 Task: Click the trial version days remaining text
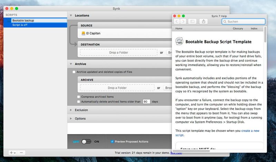(x=142, y=153)
